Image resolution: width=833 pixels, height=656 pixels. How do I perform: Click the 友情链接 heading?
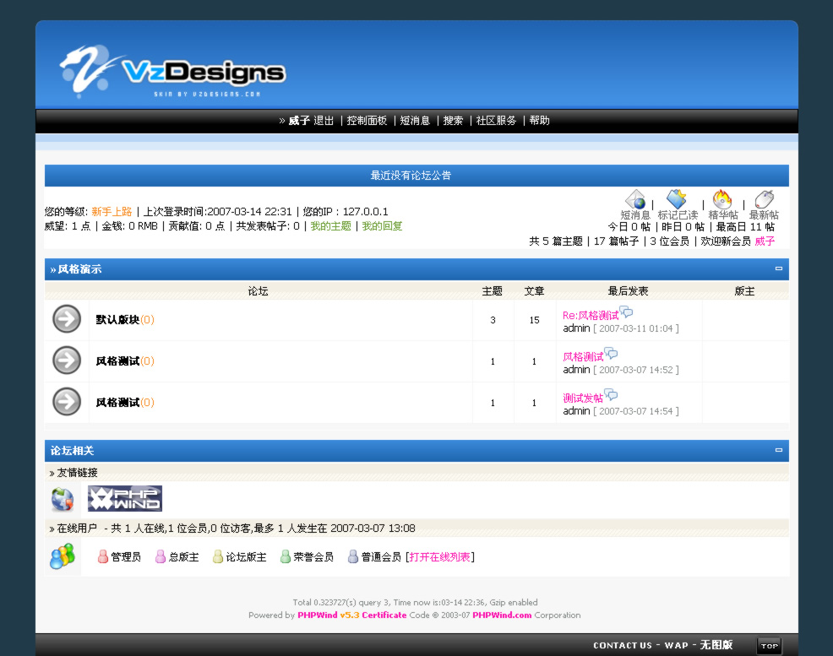pos(77,472)
